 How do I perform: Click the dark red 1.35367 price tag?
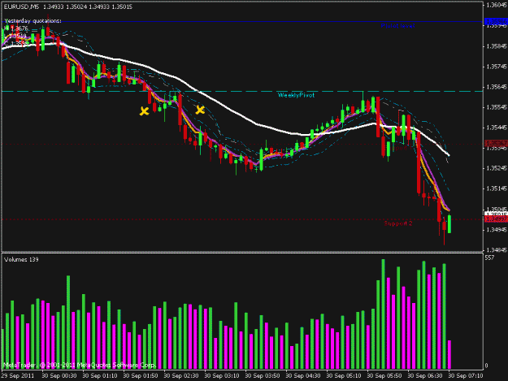496,143
